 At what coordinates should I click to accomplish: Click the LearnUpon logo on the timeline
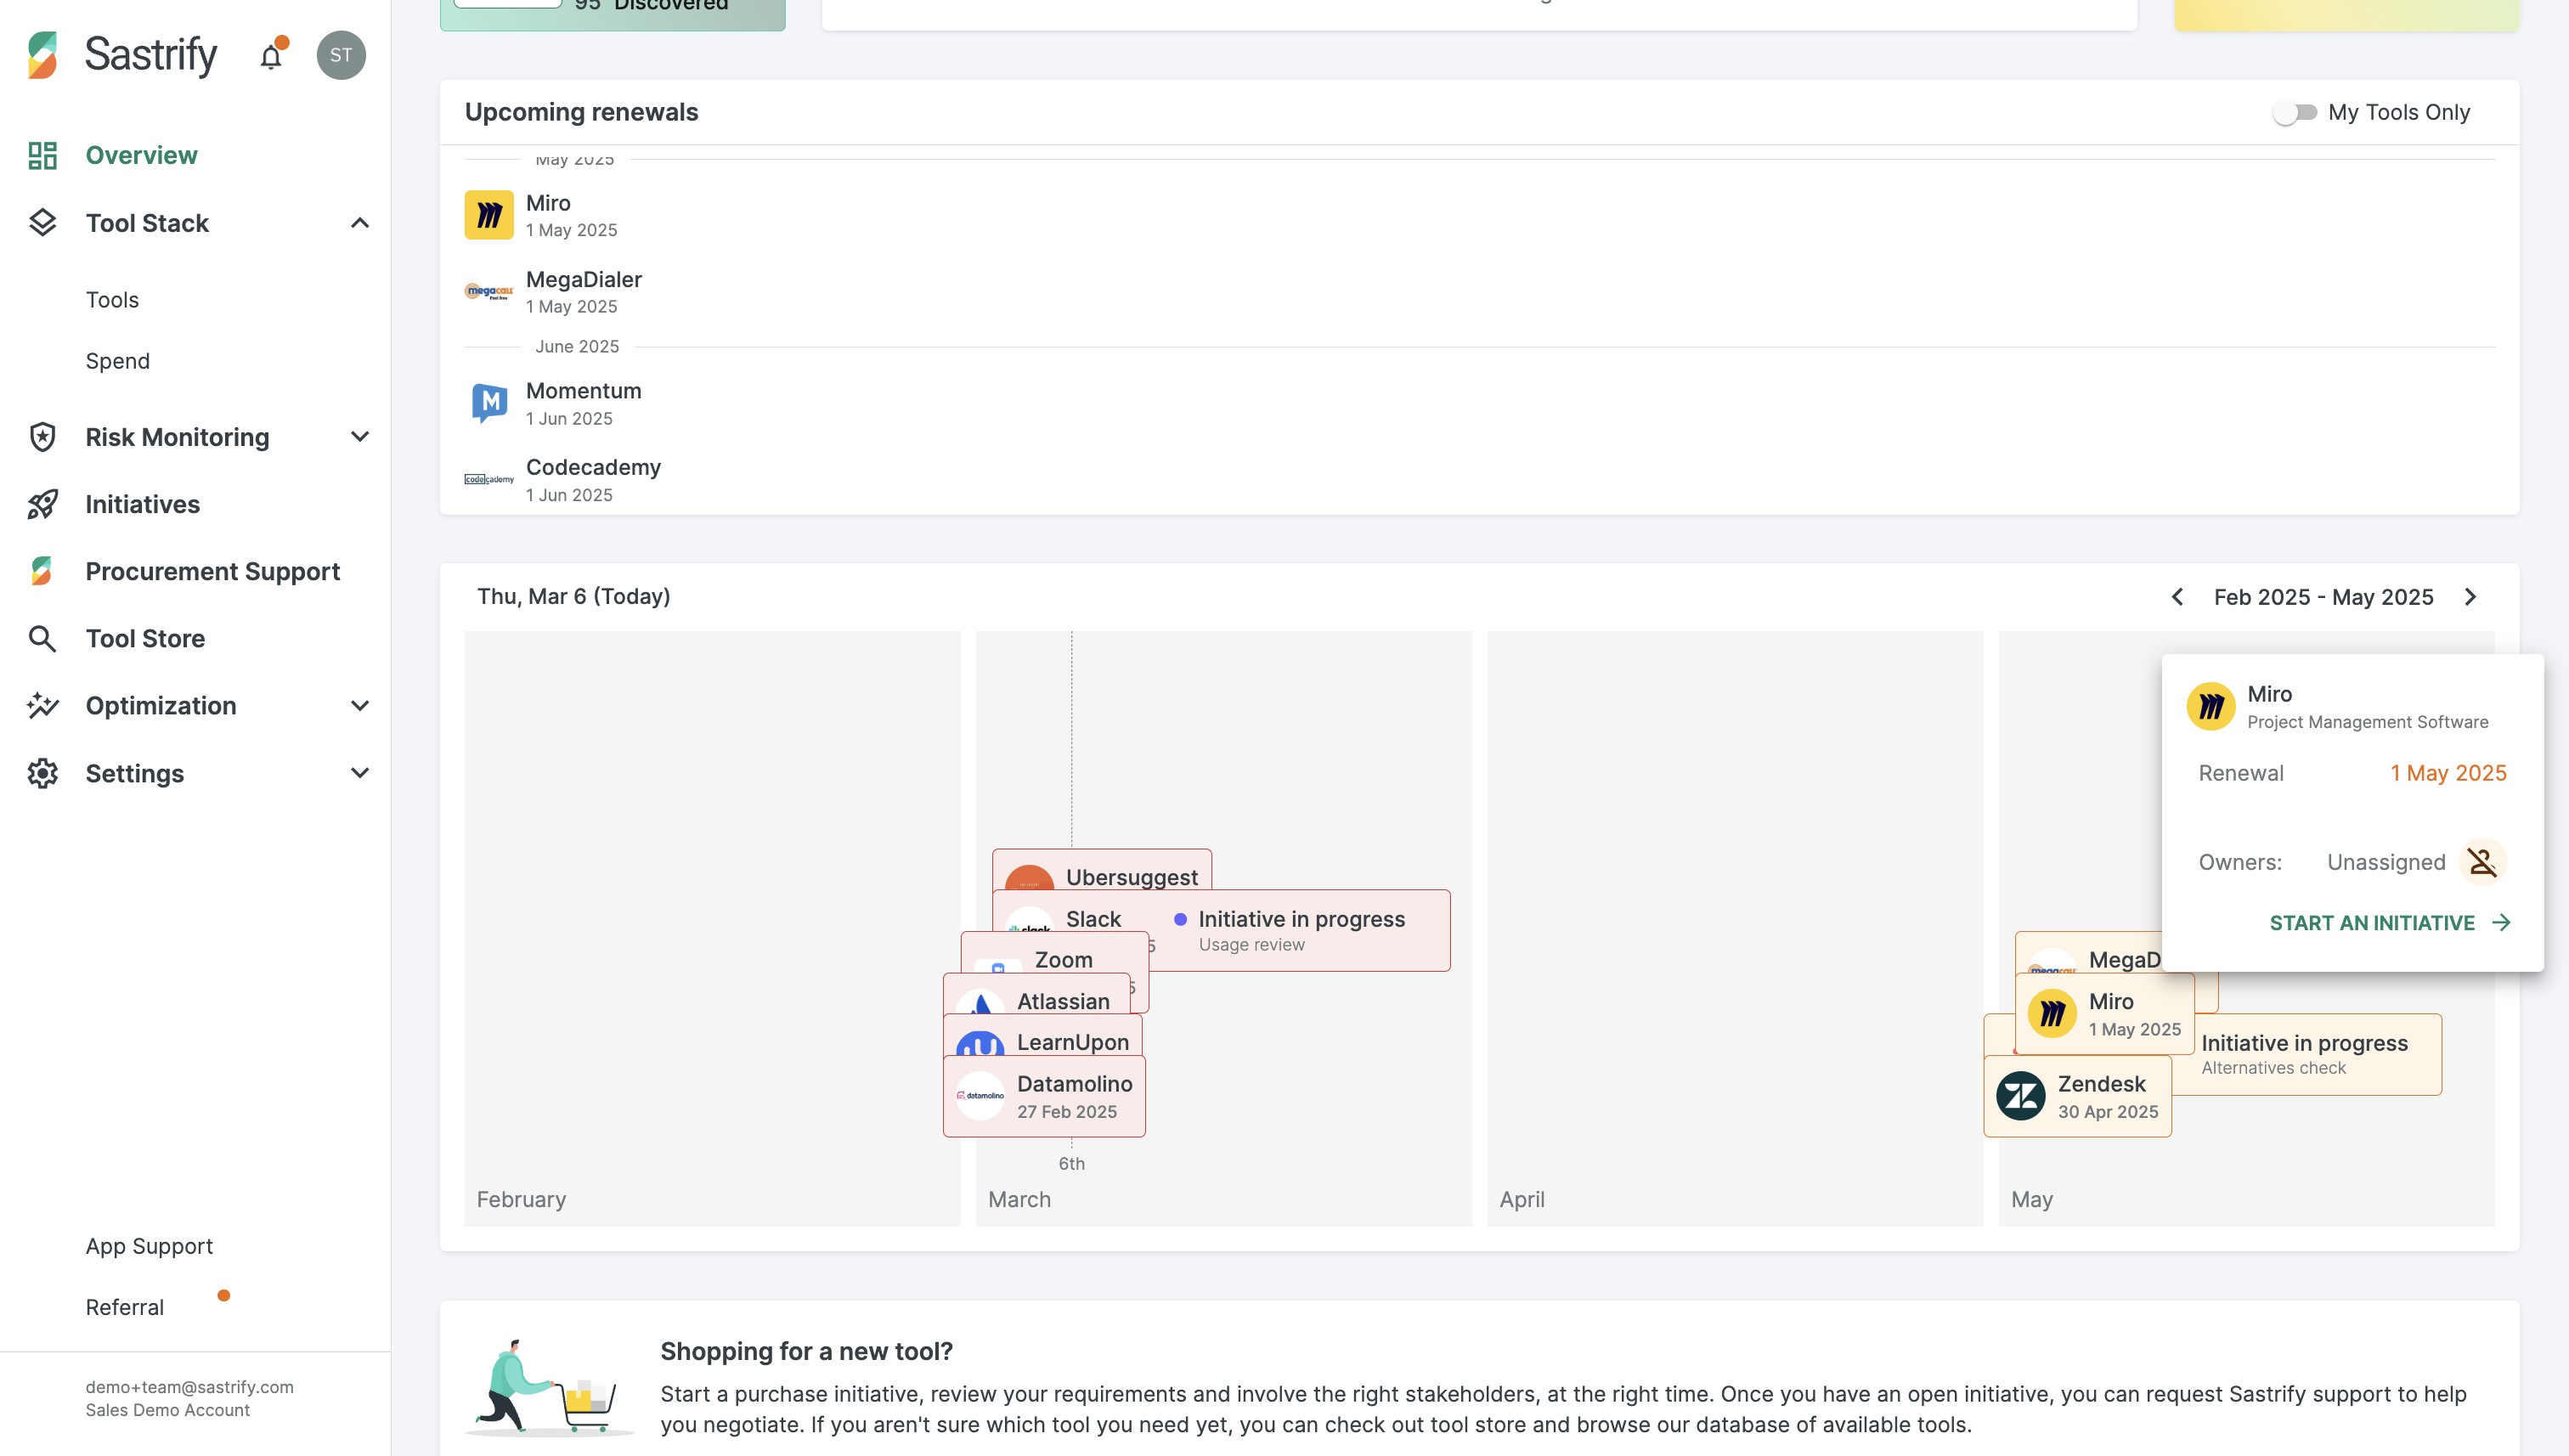(x=980, y=1043)
